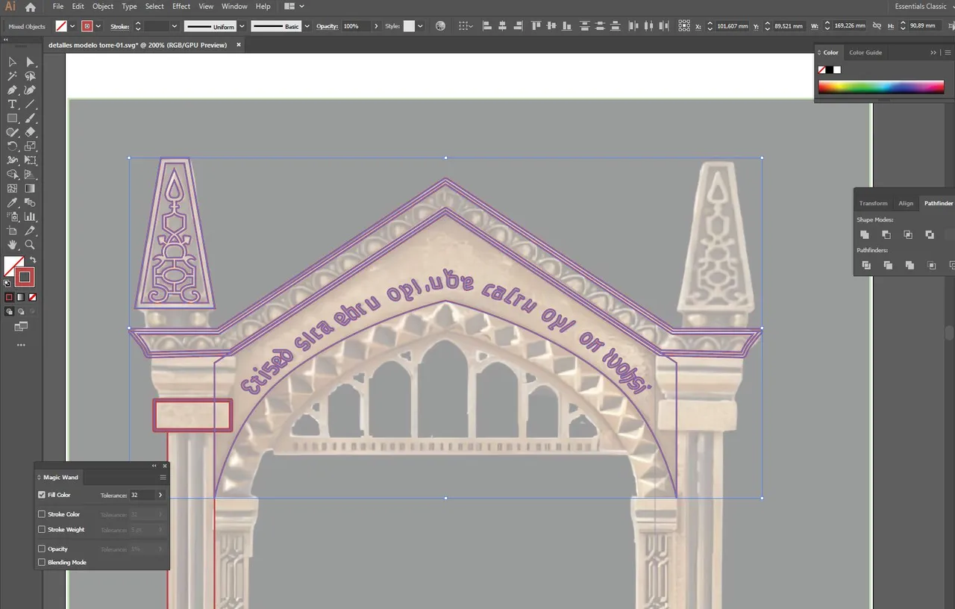Image resolution: width=955 pixels, height=609 pixels.
Task: Open the Recolor Artwork icon
Action: (x=440, y=26)
